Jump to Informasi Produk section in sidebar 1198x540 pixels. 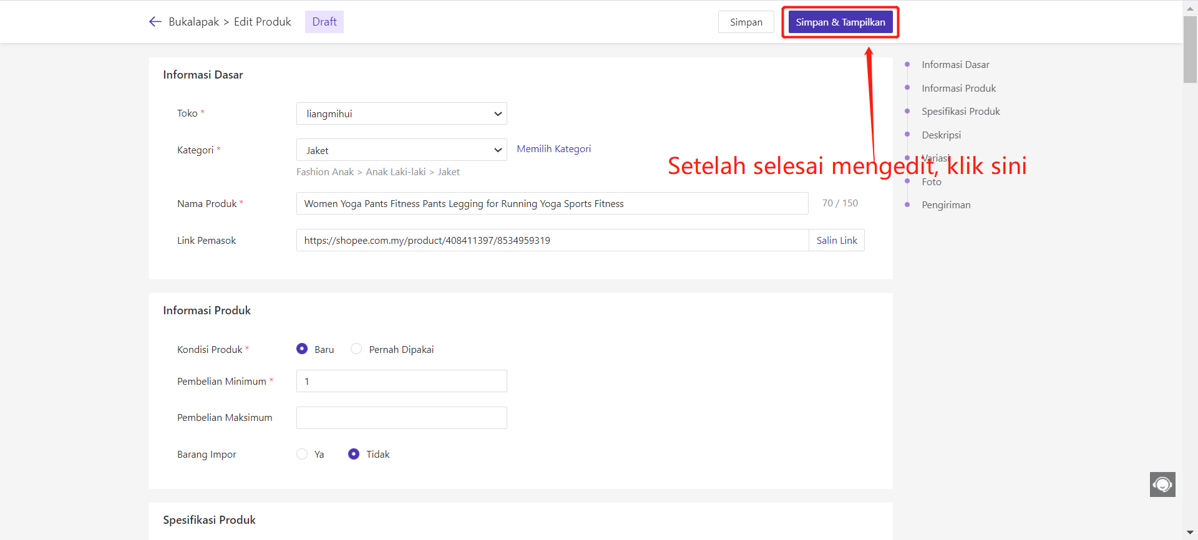(958, 89)
